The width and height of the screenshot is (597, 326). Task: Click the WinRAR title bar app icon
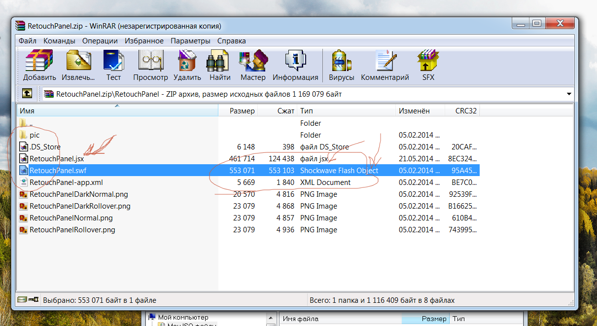(x=20, y=26)
